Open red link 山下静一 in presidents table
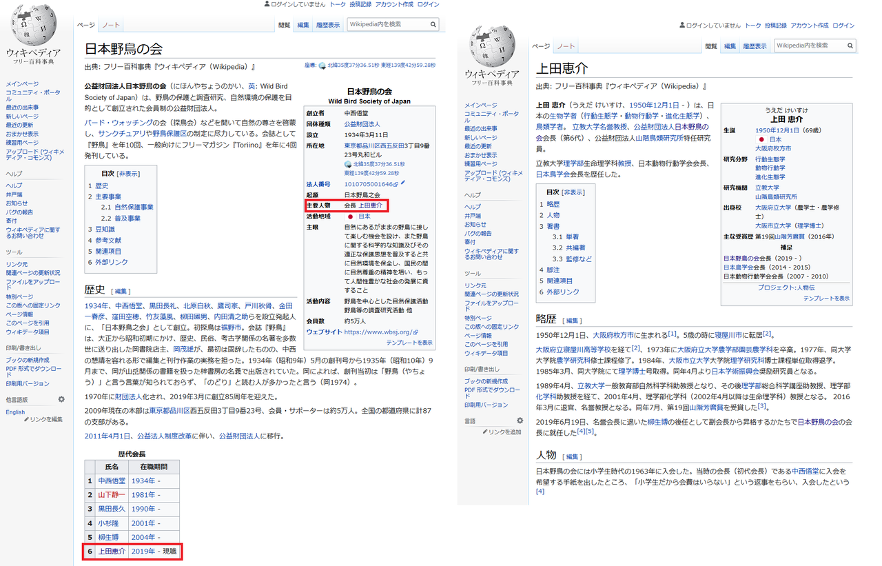882x566 pixels. [x=112, y=495]
